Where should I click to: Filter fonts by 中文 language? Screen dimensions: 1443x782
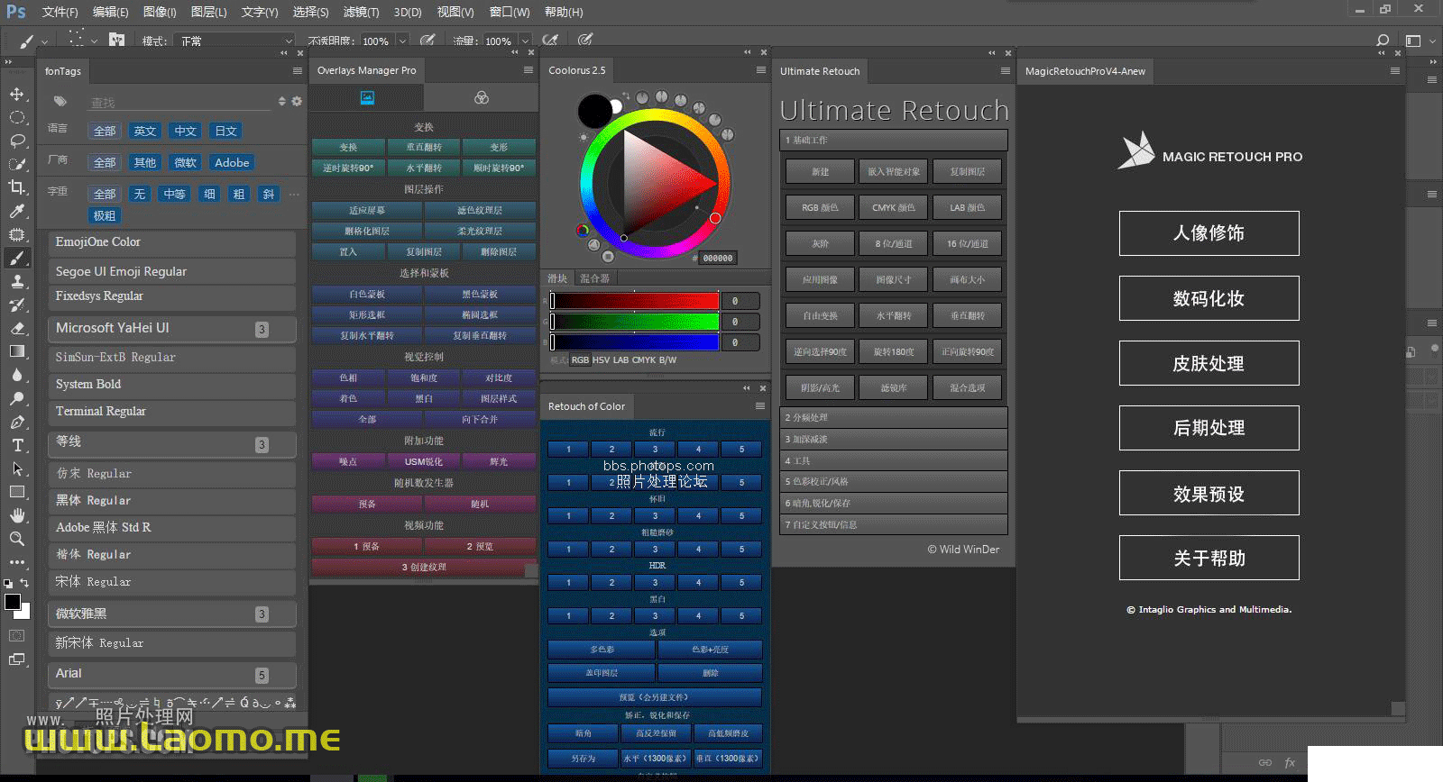click(185, 131)
